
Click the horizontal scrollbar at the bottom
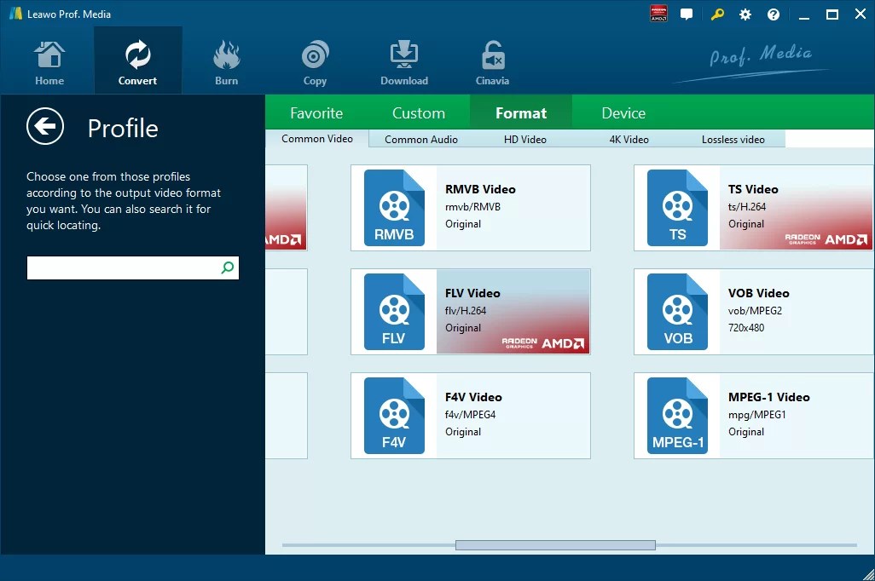point(554,544)
